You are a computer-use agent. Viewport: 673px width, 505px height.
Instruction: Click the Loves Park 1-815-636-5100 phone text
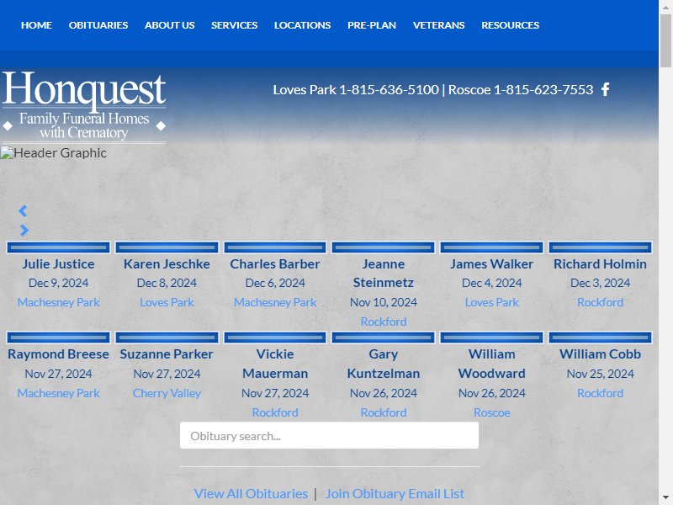[356, 90]
